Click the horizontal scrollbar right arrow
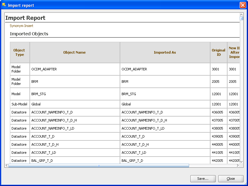This screenshot has width=248, height=186. (x=238, y=166)
